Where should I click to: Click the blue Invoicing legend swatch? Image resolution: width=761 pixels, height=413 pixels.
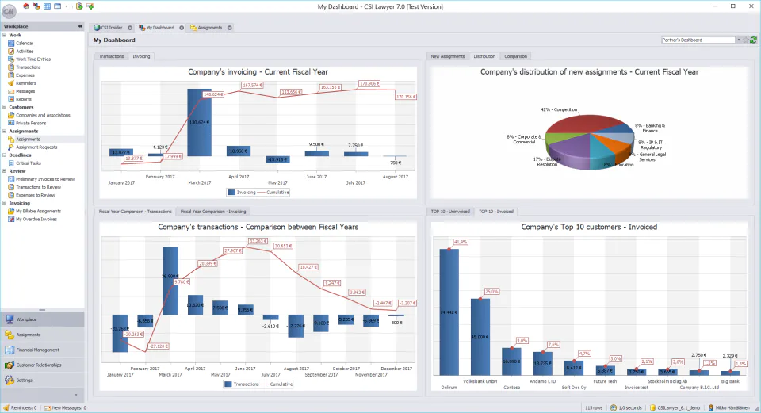click(231, 192)
